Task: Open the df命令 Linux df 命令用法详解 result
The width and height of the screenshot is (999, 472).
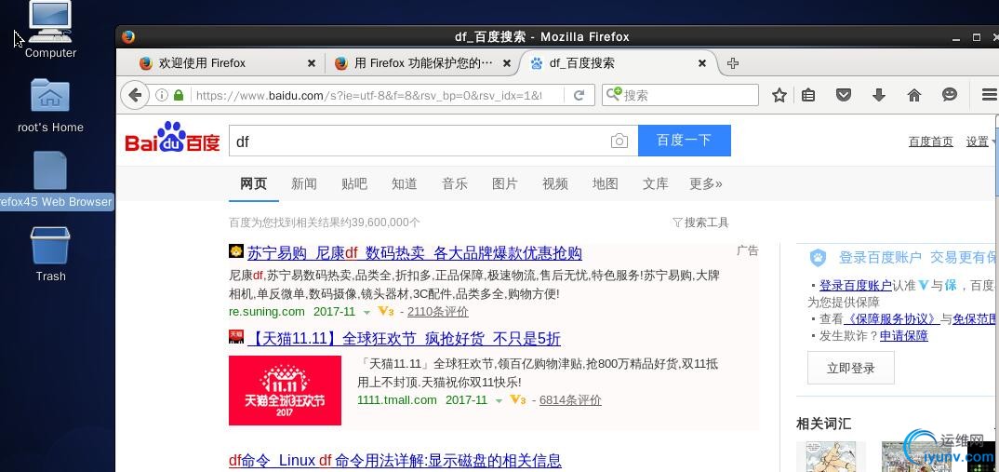Action: click(x=395, y=460)
